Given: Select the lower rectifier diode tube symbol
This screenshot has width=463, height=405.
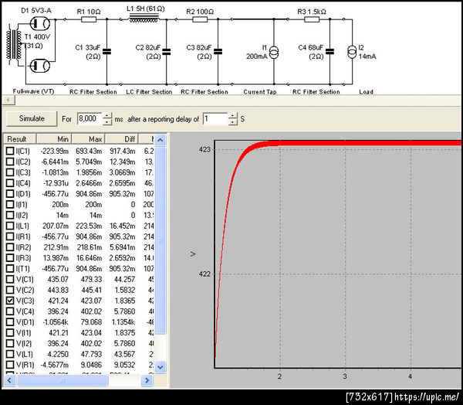Looking at the screenshot, I should click(x=39, y=66).
